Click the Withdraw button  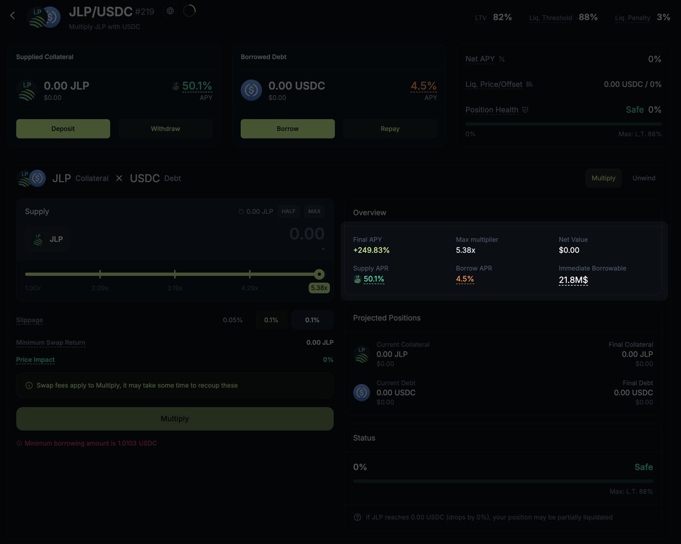166,129
